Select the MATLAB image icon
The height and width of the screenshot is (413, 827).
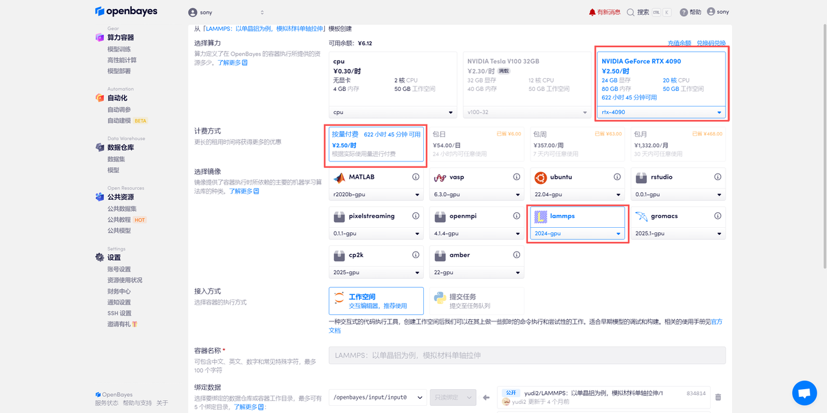[x=340, y=177]
